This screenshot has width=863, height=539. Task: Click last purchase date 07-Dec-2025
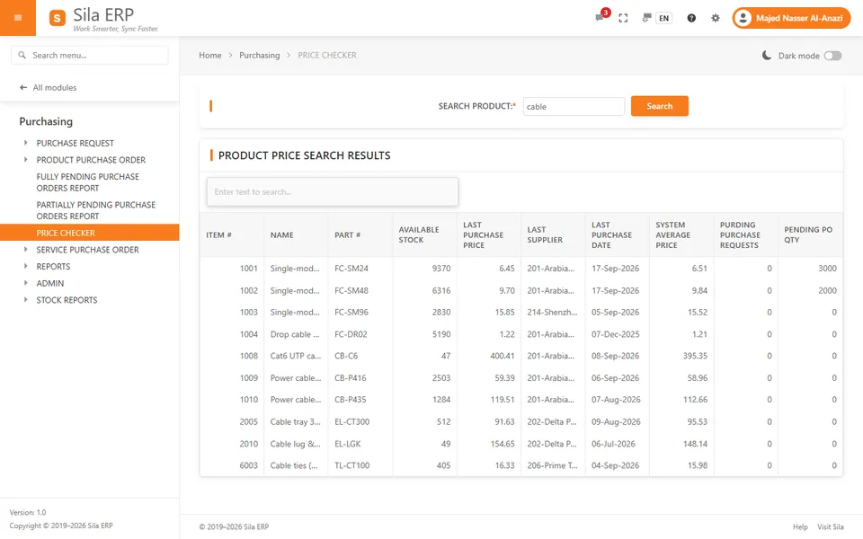[617, 334]
